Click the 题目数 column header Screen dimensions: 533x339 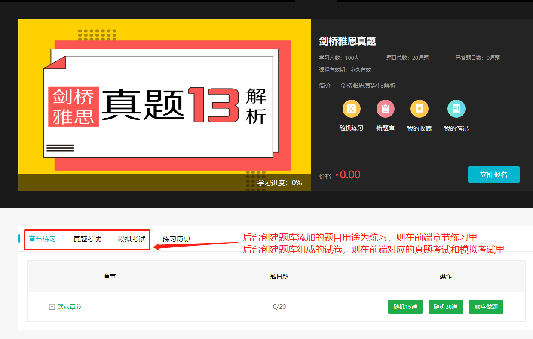pos(279,276)
